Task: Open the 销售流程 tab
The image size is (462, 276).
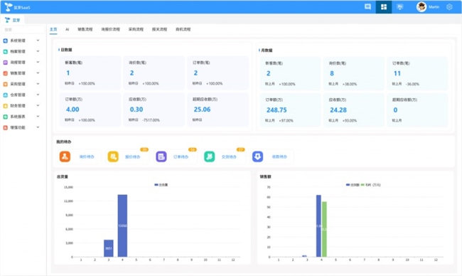Action: [x=85, y=29]
